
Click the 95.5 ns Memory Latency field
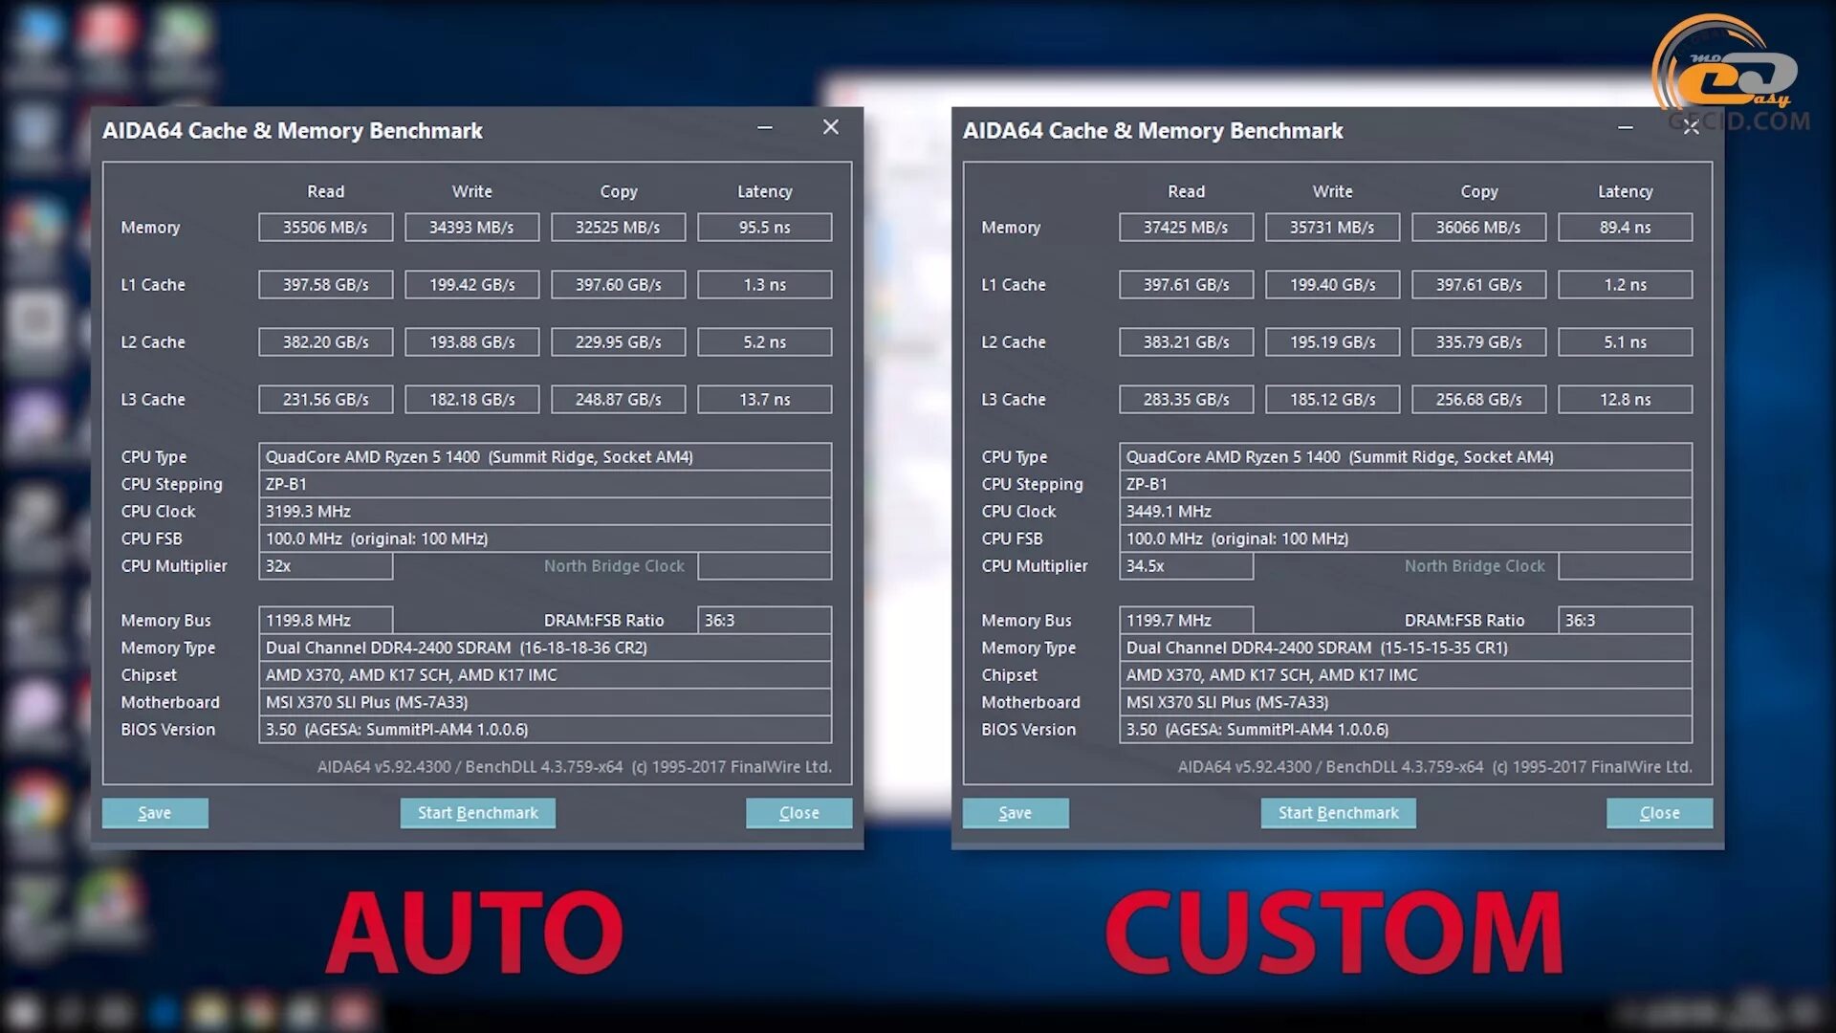(764, 227)
